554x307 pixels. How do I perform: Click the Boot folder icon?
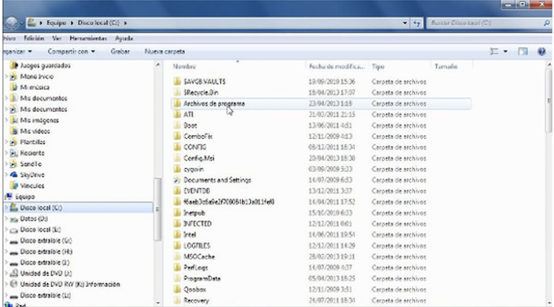pos(177,125)
